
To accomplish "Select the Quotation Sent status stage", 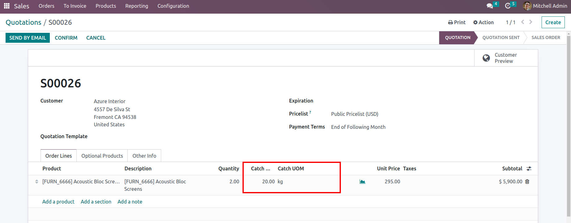I will (x=501, y=37).
